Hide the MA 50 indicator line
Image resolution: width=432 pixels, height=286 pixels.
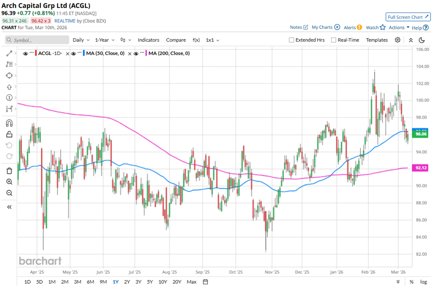pyautogui.click(x=74, y=53)
